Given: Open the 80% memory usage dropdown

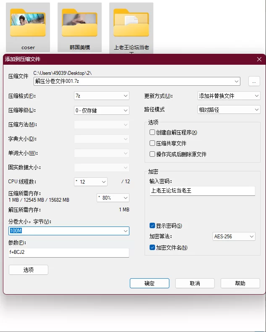Looking at the screenshot, I should click(x=113, y=198).
